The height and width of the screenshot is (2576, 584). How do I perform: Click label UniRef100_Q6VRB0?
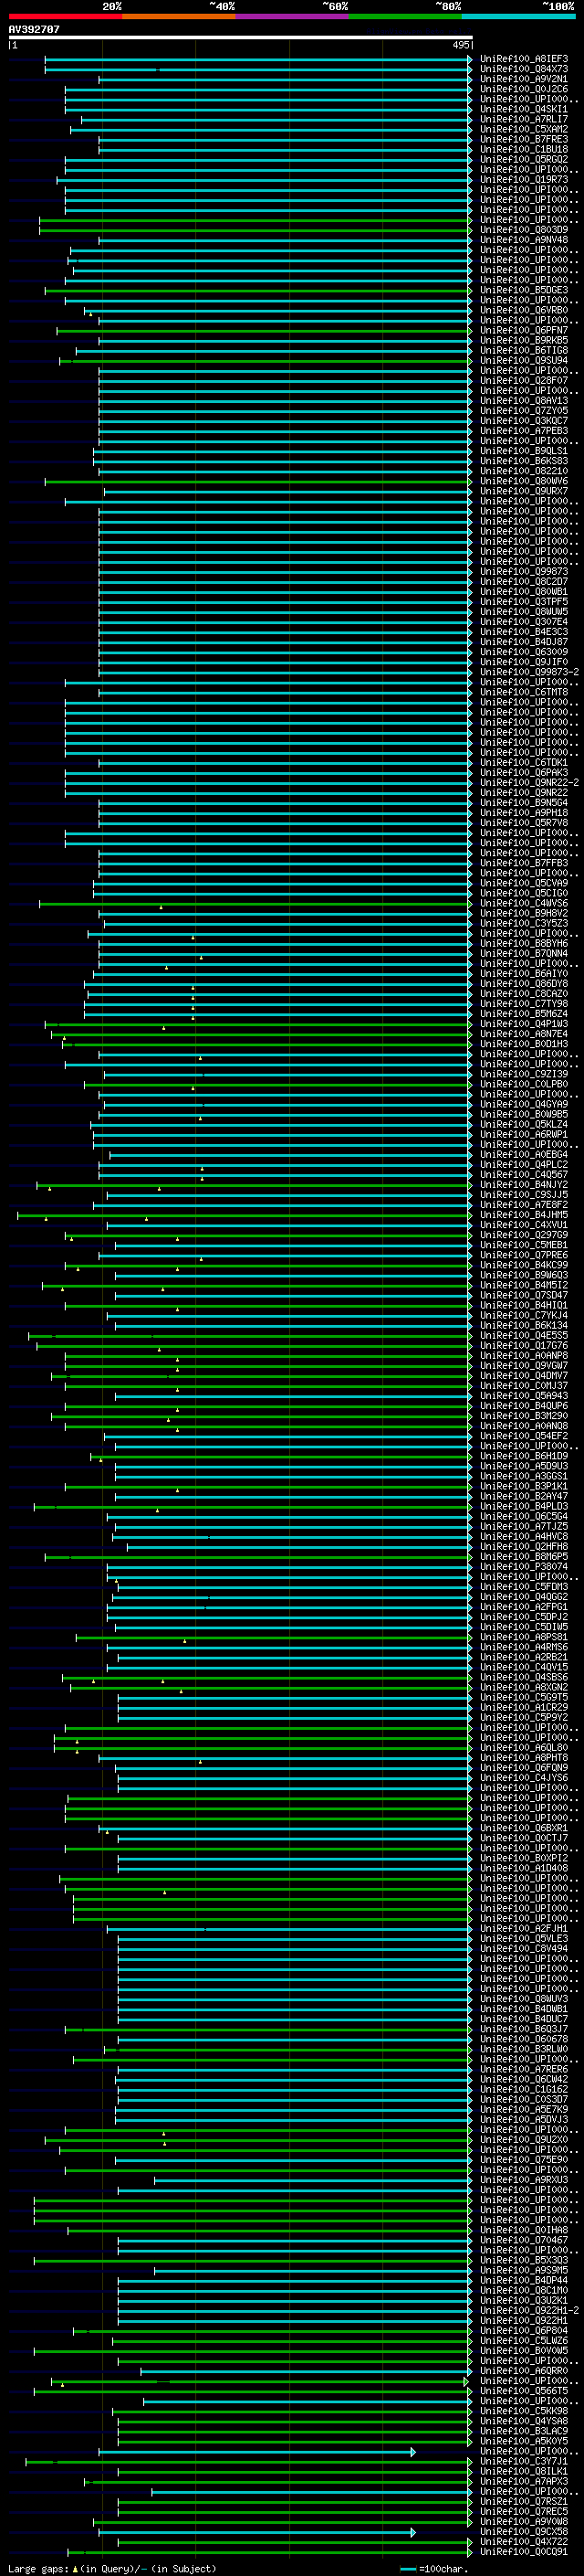click(x=524, y=310)
